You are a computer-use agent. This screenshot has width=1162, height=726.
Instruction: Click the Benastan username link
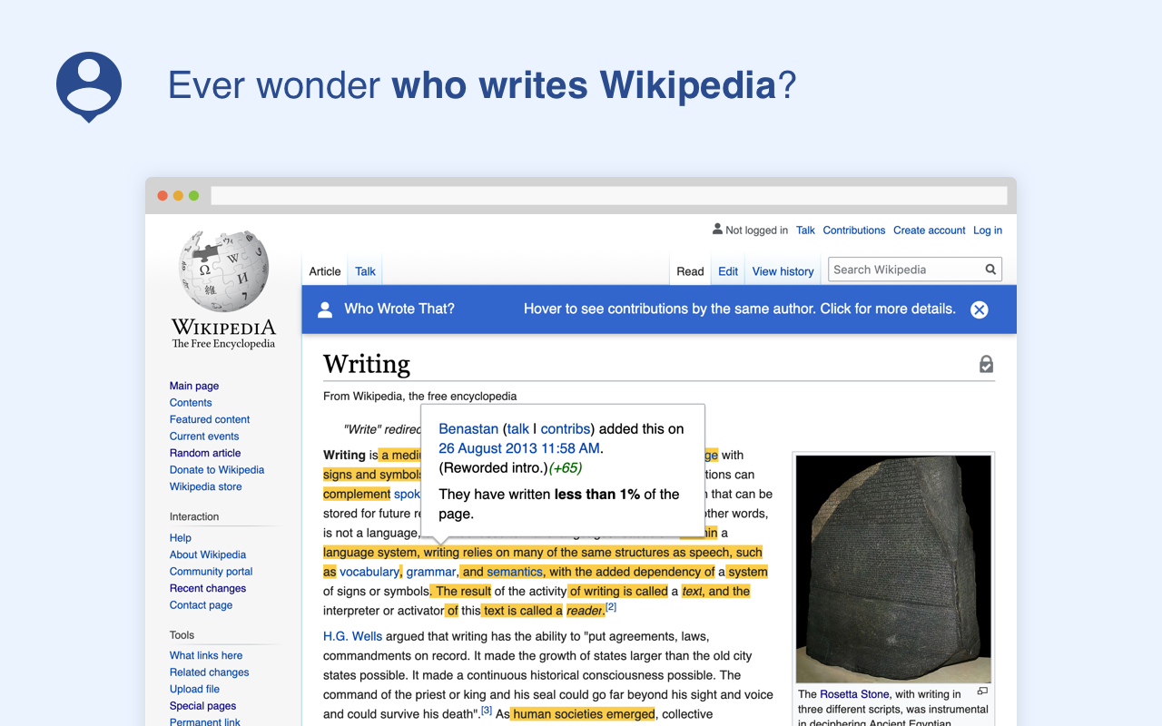tap(468, 428)
